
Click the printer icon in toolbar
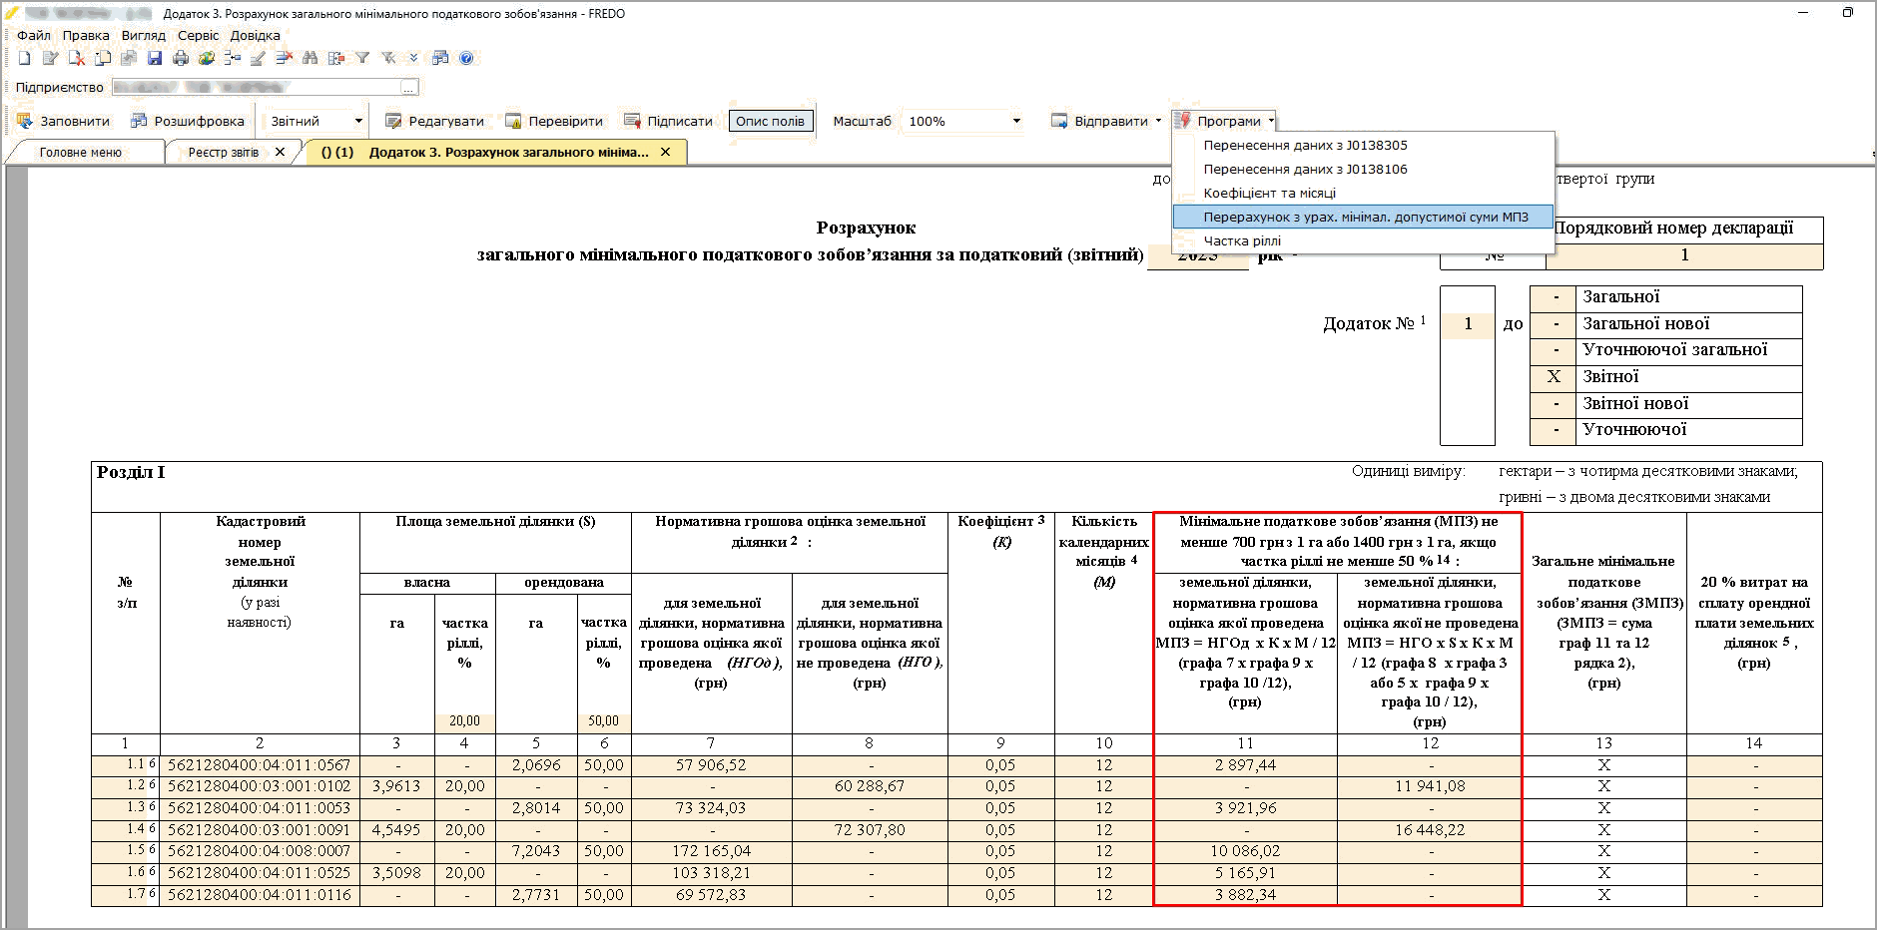click(181, 59)
